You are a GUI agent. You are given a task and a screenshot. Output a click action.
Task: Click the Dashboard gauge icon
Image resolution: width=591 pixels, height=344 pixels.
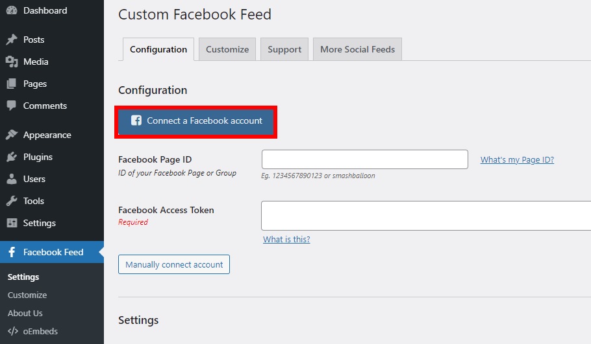point(12,11)
